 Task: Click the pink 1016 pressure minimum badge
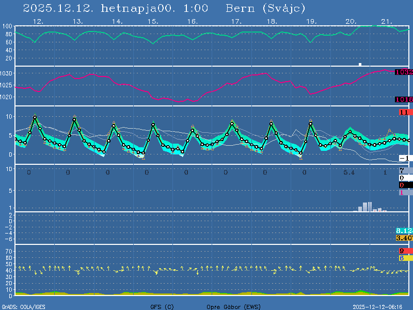pyautogui.click(x=403, y=99)
